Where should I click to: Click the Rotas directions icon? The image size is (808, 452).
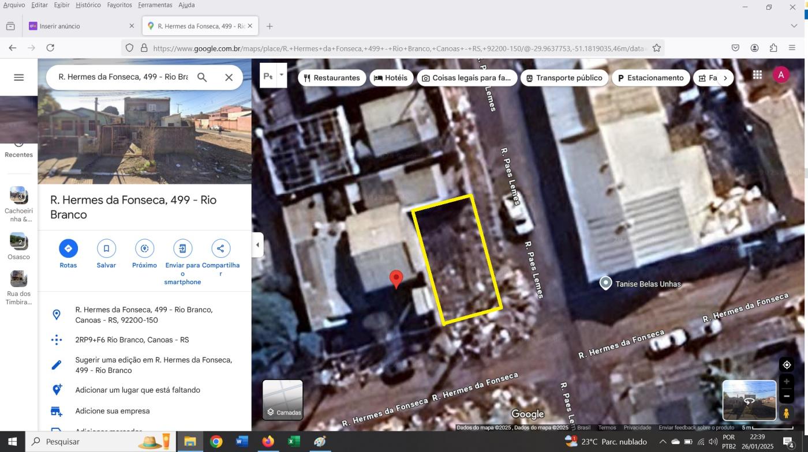click(68, 248)
